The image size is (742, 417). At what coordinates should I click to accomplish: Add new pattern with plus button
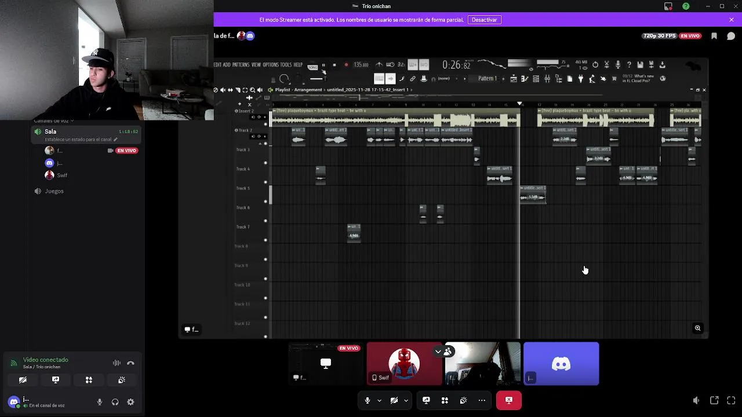click(x=503, y=78)
